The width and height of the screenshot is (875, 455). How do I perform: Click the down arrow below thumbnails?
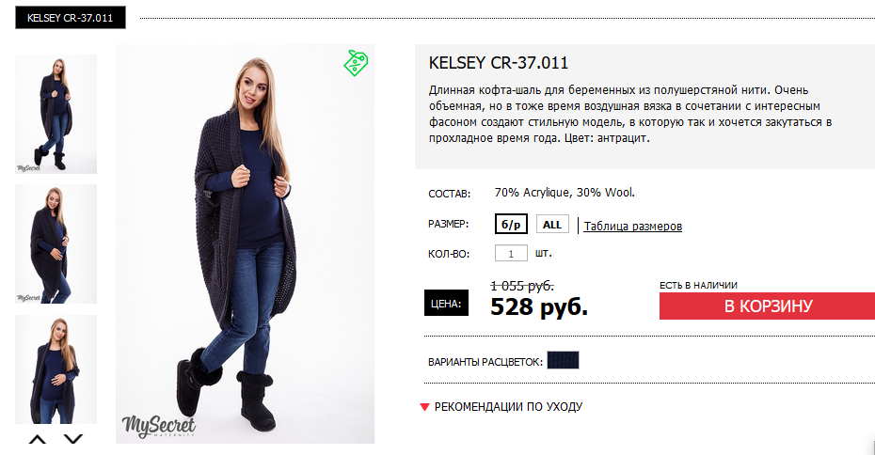click(x=73, y=439)
